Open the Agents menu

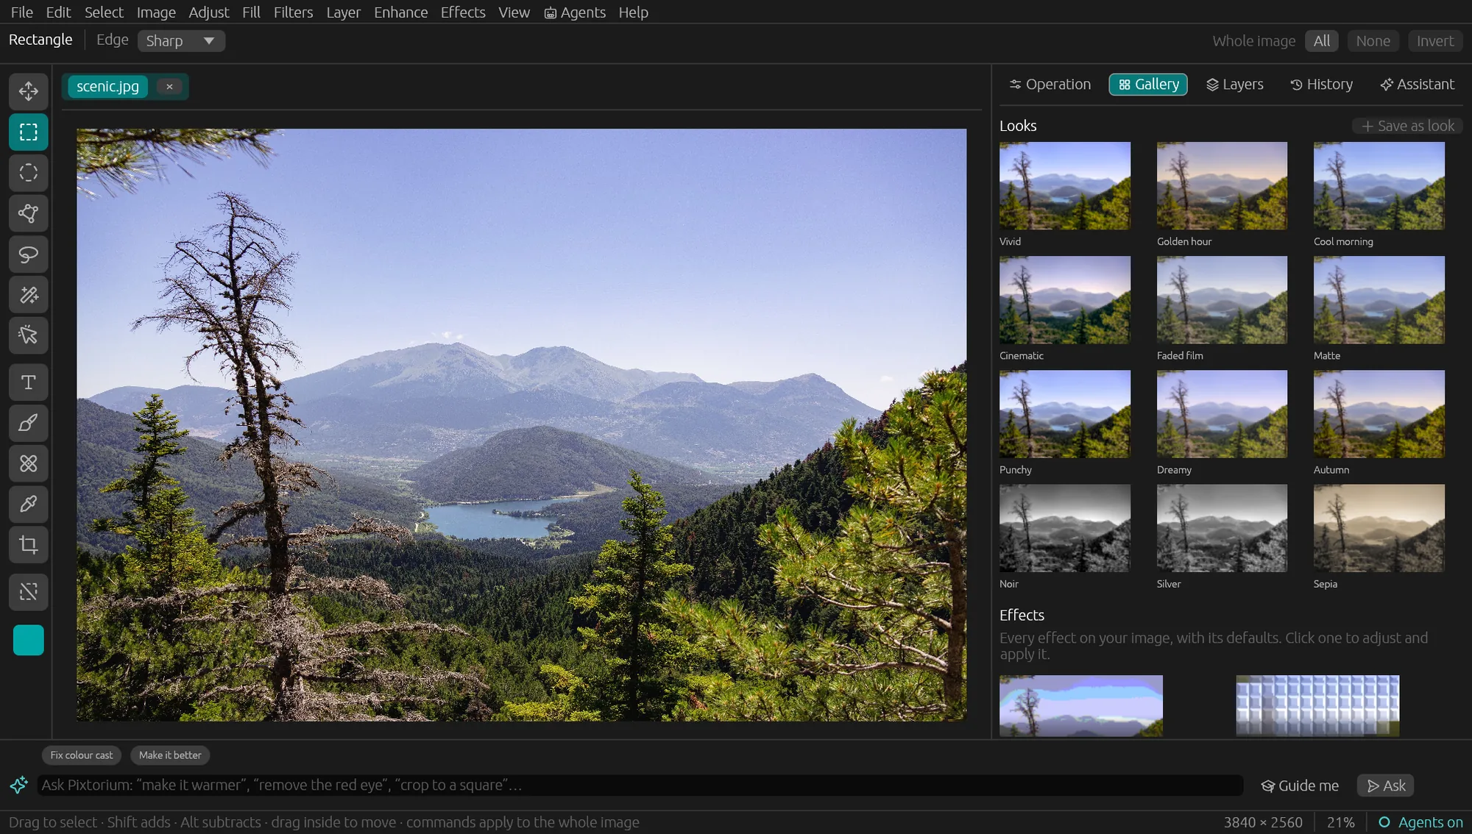[575, 12]
